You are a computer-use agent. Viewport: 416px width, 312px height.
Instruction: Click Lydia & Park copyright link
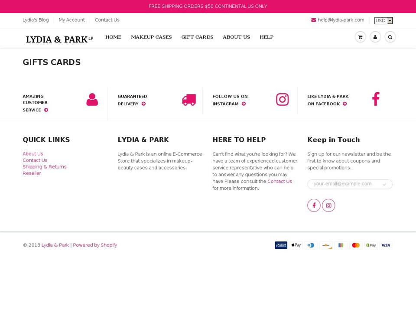(x=55, y=245)
